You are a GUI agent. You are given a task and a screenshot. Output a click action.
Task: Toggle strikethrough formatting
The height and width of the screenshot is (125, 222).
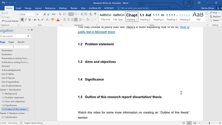(35, 20)
